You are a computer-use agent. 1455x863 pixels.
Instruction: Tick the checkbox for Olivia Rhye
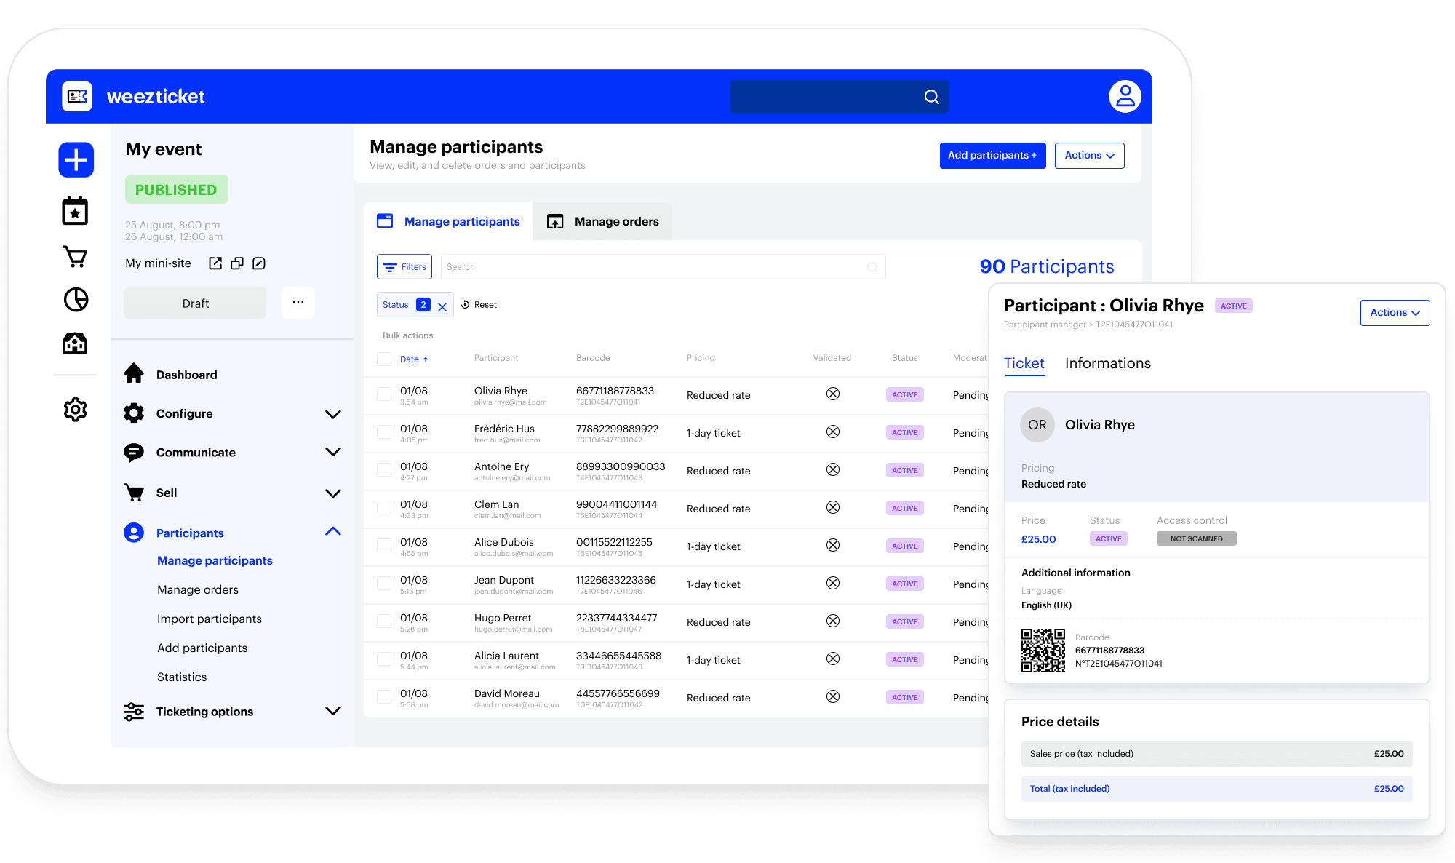(384, 394)
